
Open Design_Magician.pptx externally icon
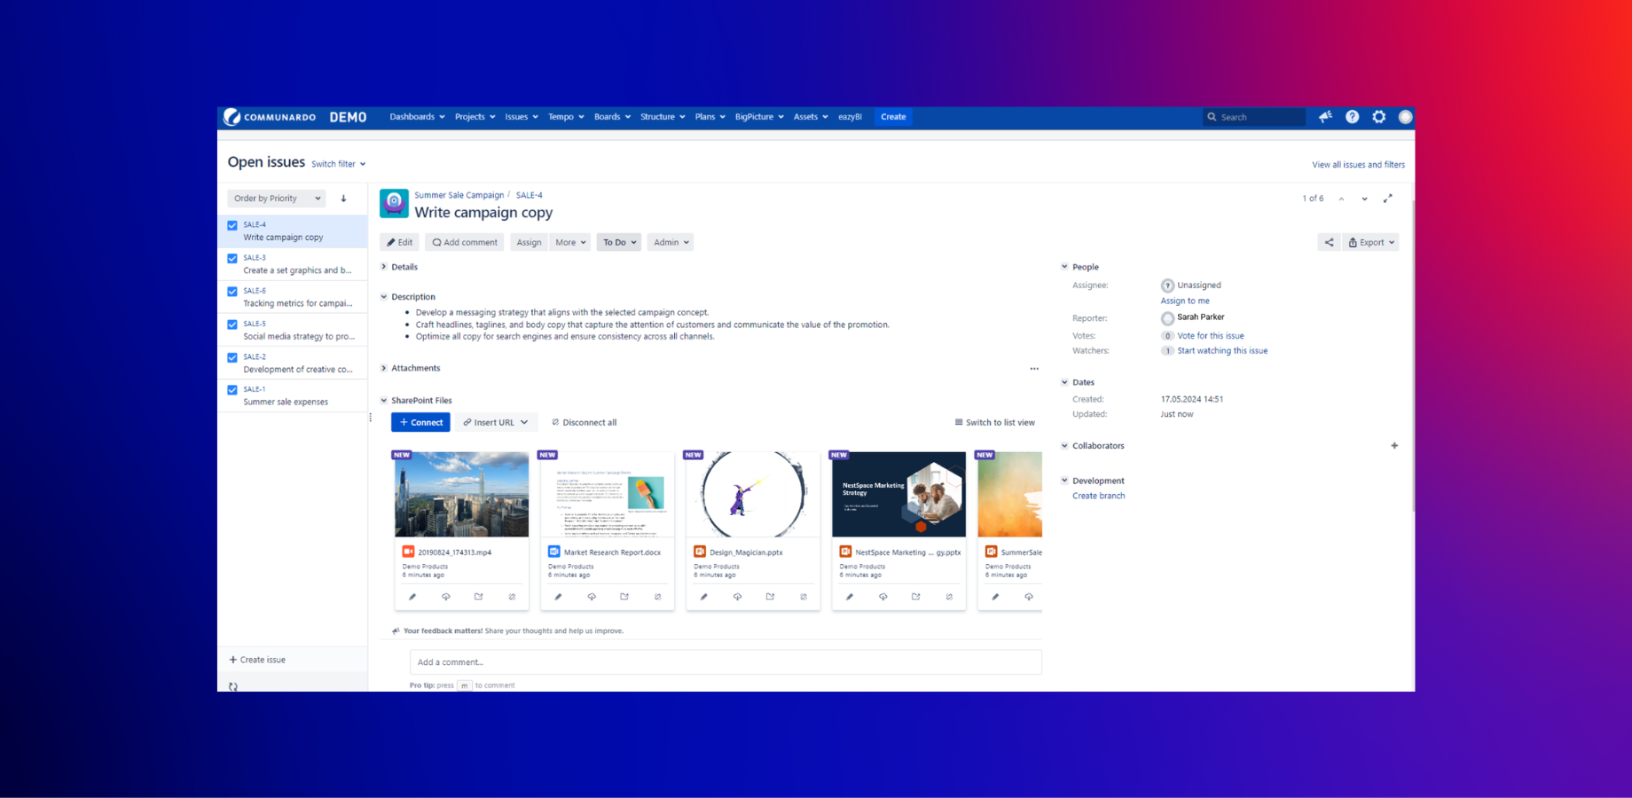pyautogui.click(x=770, y=597)
